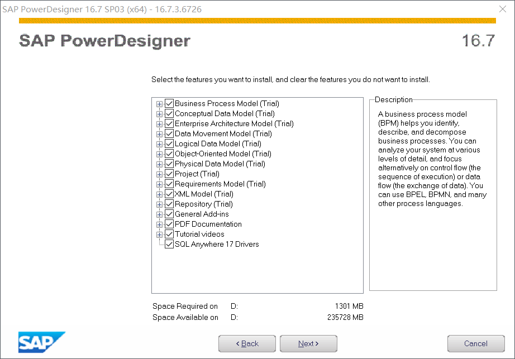Uncheck XML Model (Trial) checkbox

(169, 194)
